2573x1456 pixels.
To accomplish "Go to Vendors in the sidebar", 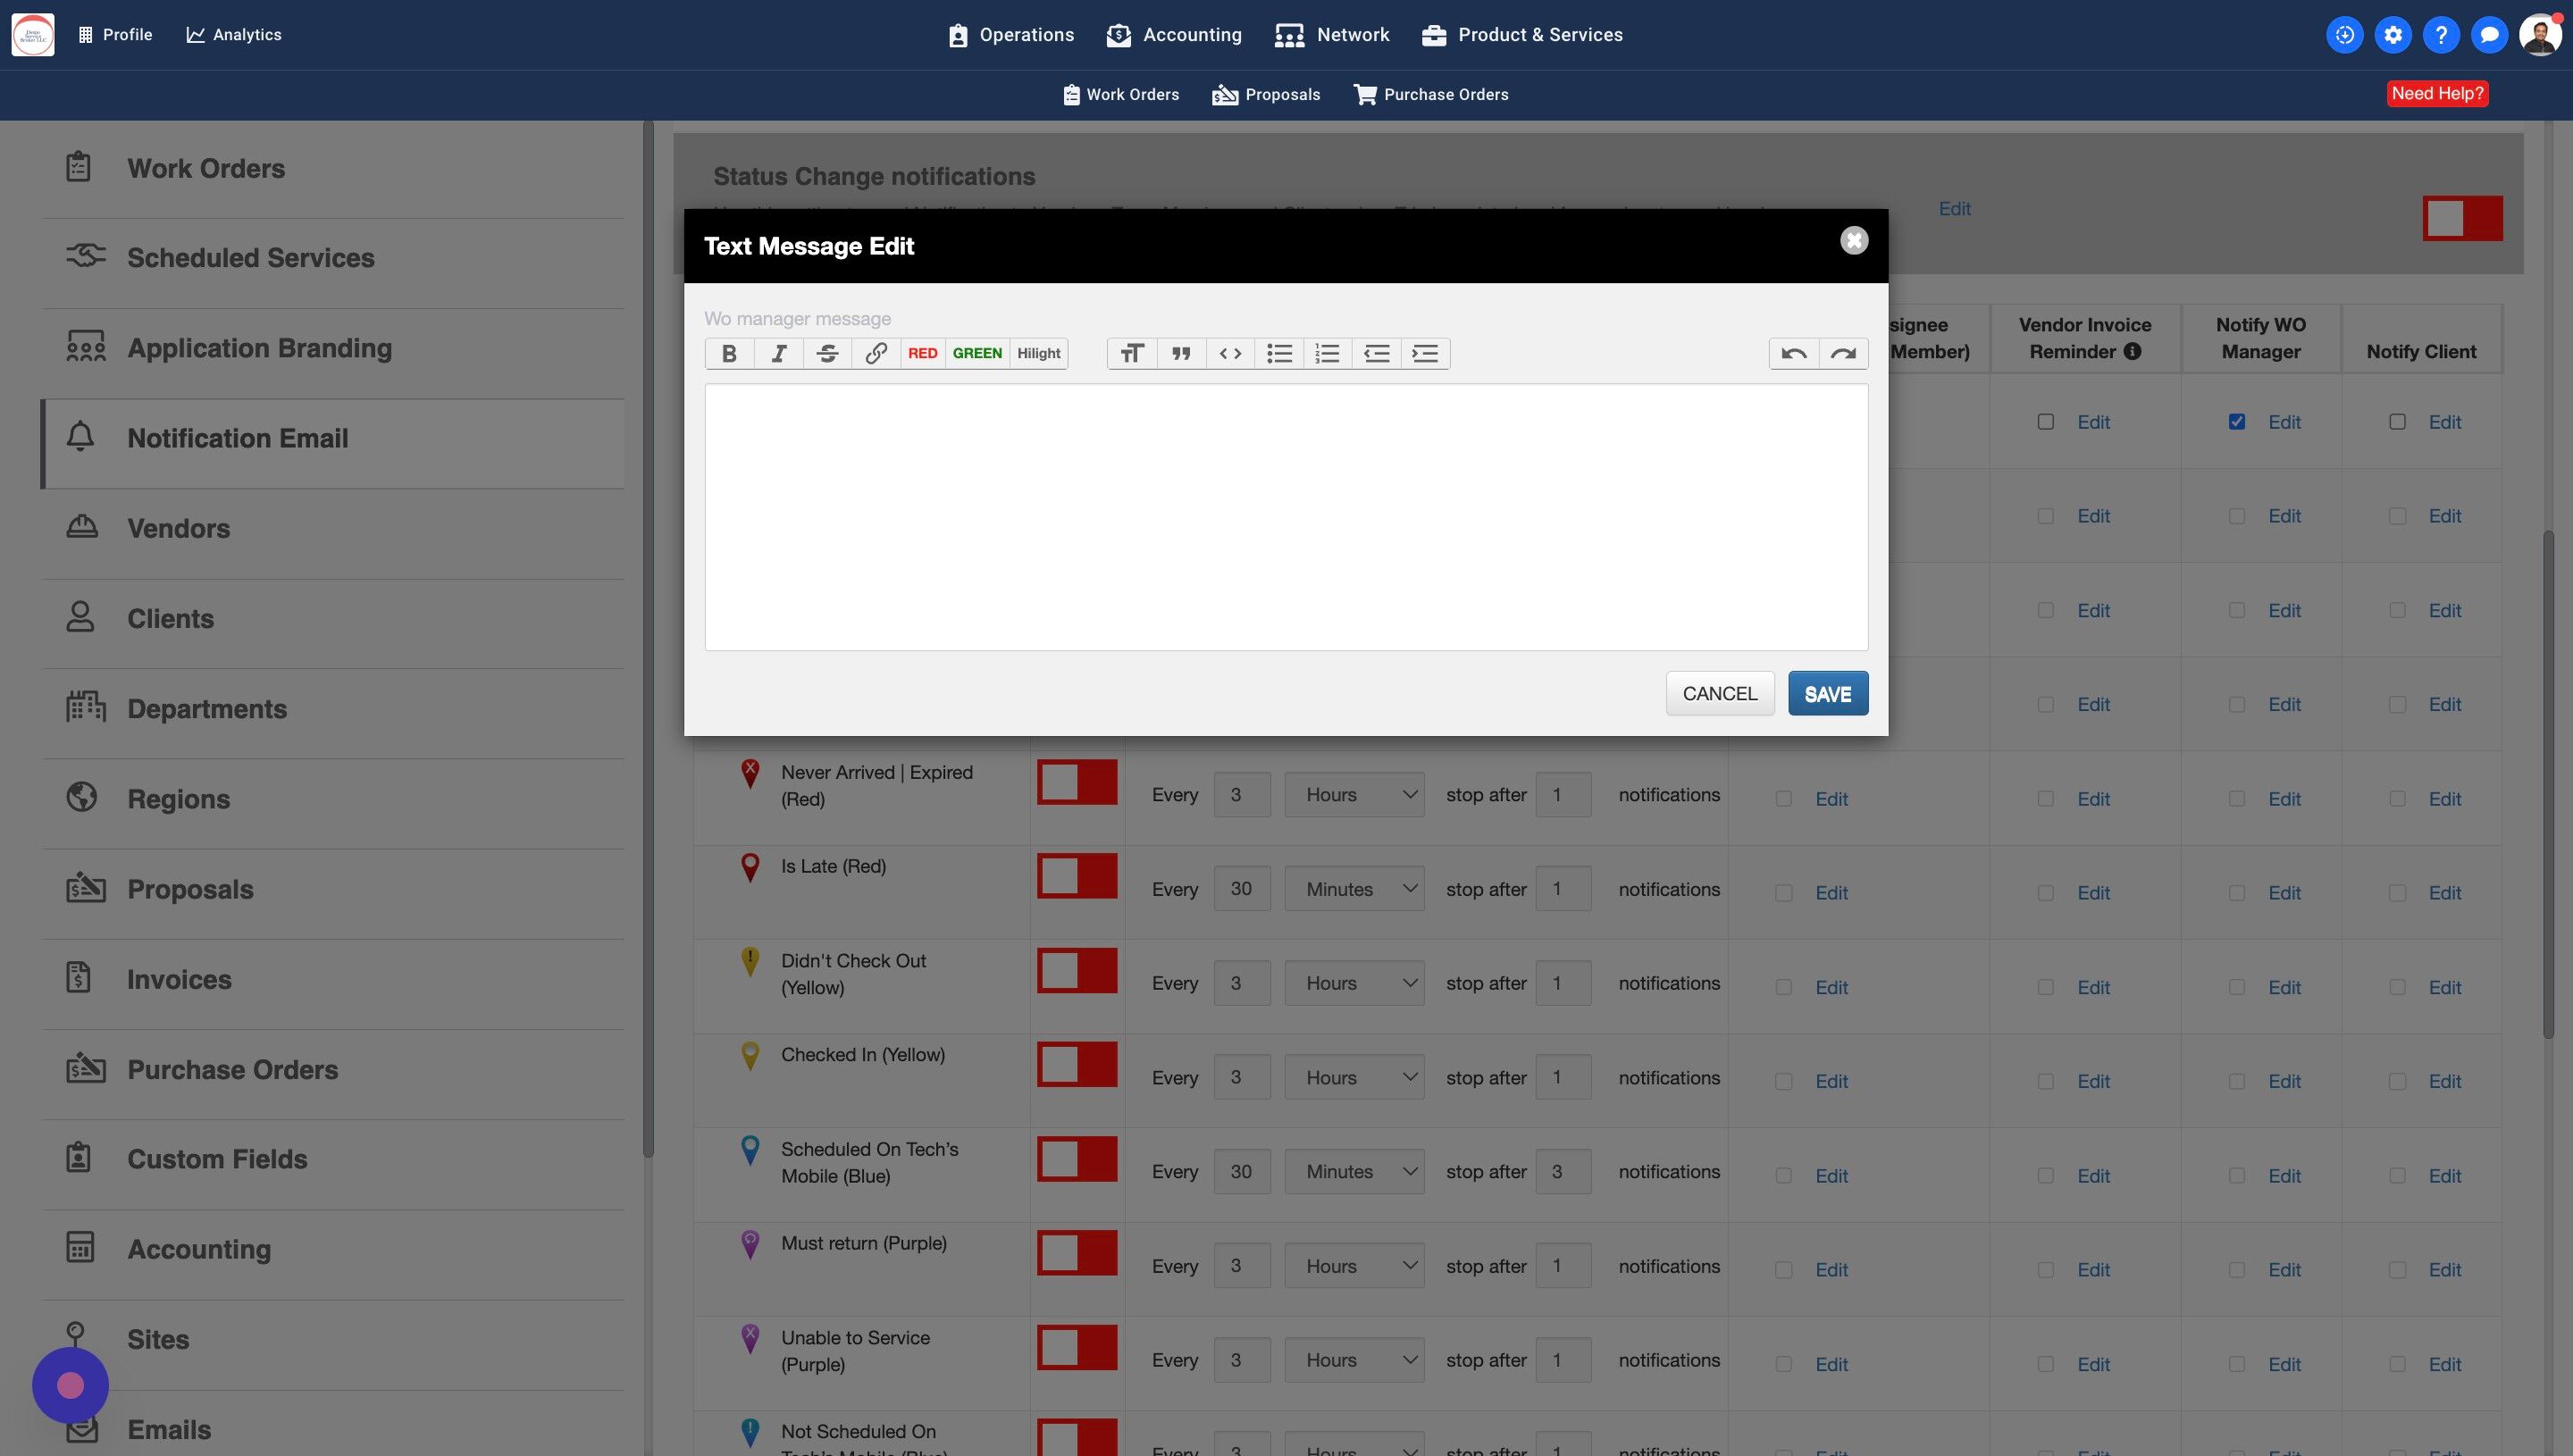I will click(178, 528).
